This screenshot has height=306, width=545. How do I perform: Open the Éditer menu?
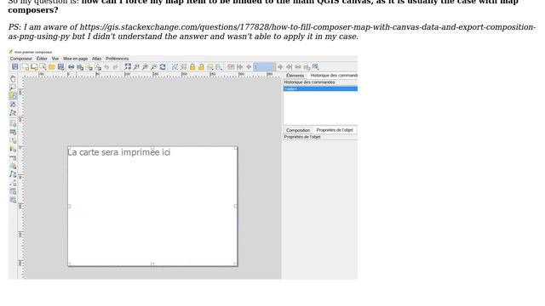click(x=42, y=59)
